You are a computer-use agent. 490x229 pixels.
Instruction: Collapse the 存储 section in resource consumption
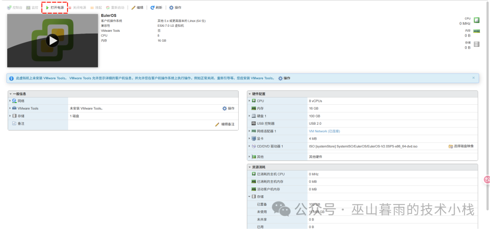[250, 197]
